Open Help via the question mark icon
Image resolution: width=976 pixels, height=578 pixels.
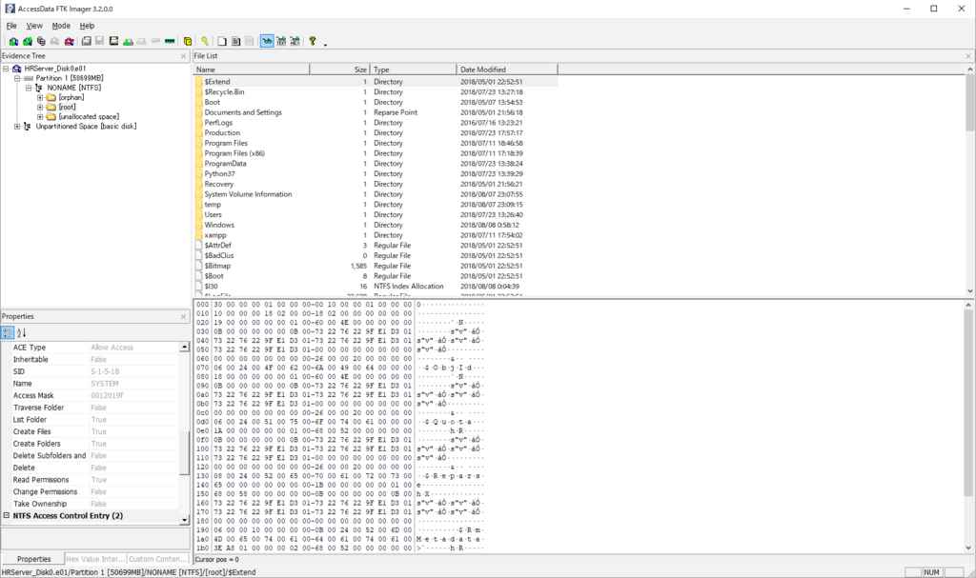[313, 41]
